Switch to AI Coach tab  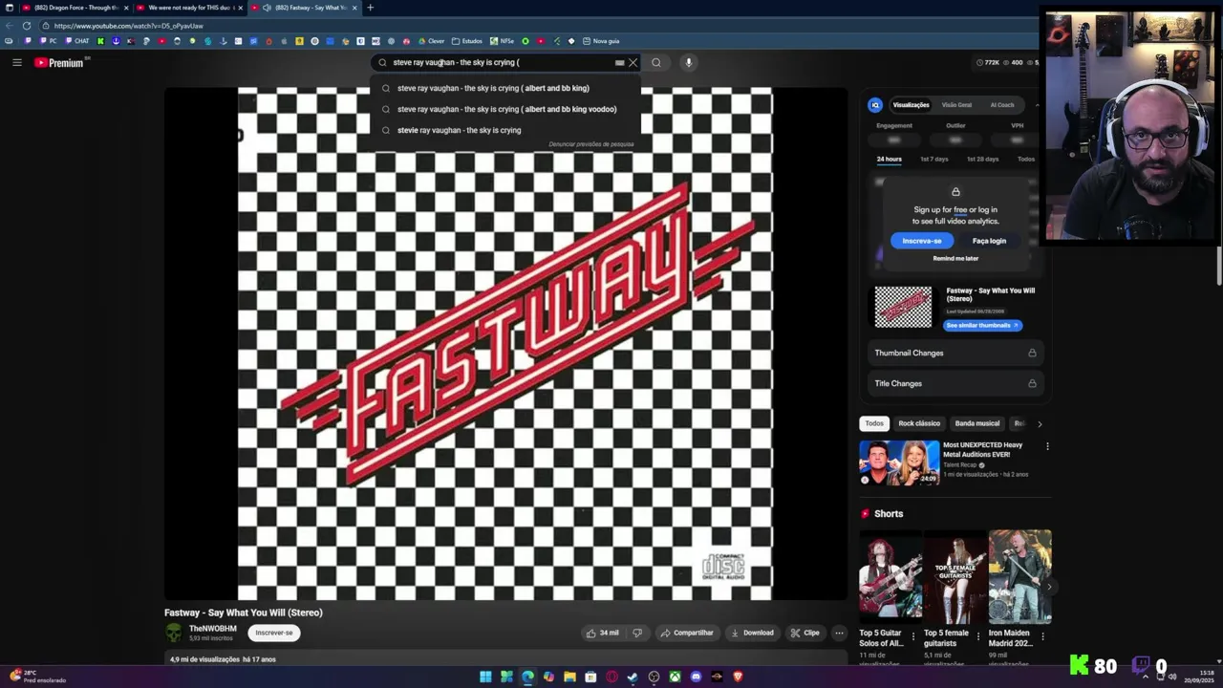point(1001,105)
